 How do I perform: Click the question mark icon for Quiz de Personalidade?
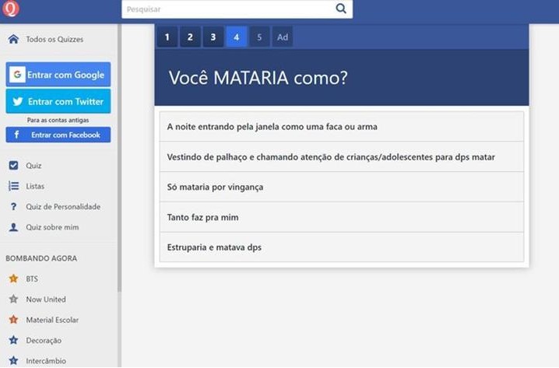(x=13, y=207)
